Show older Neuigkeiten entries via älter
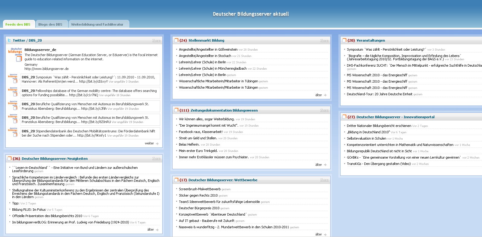 click(153, 230)
